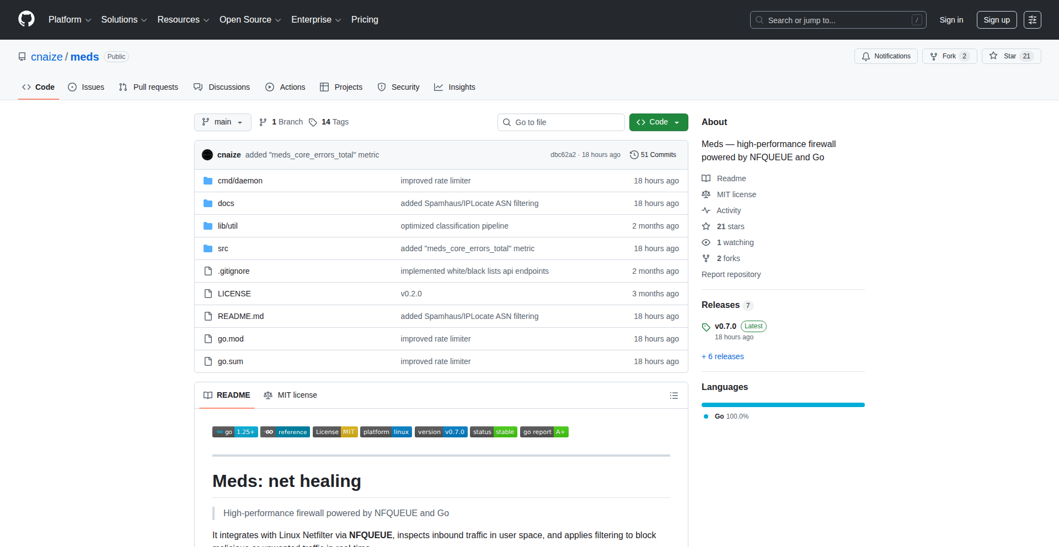1059x547 pixels.
Task: Click the lib/util folder icon
Action: [x=208, y=226]
